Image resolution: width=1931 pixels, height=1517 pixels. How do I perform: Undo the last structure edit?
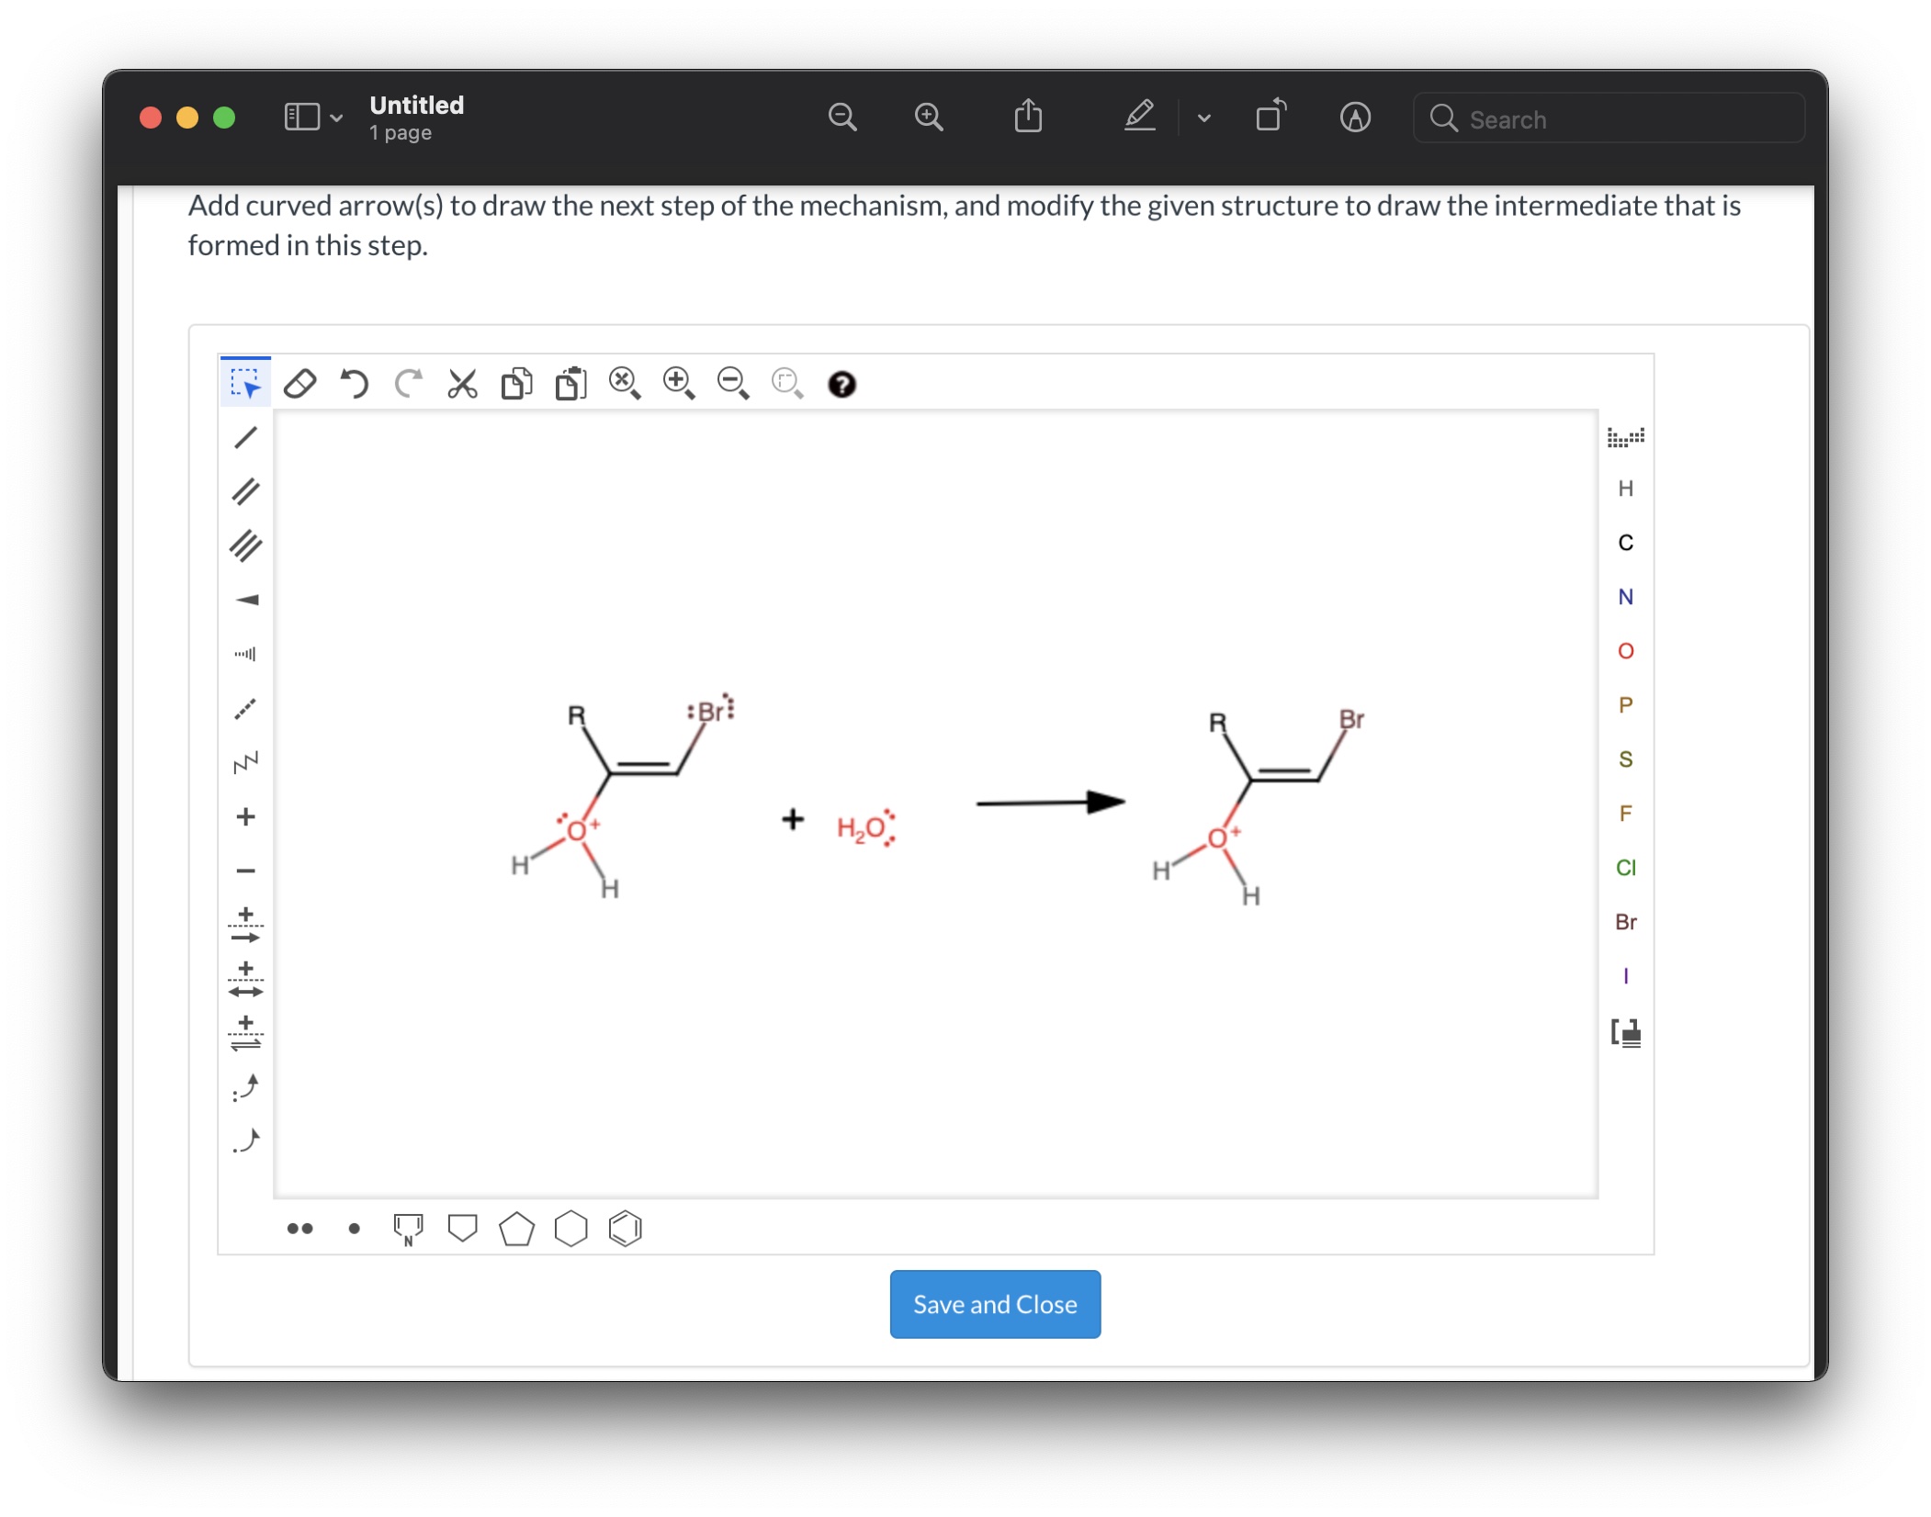[354, 384]
